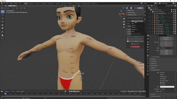Expand the Room Tool panel

click(x=131, y=10)
